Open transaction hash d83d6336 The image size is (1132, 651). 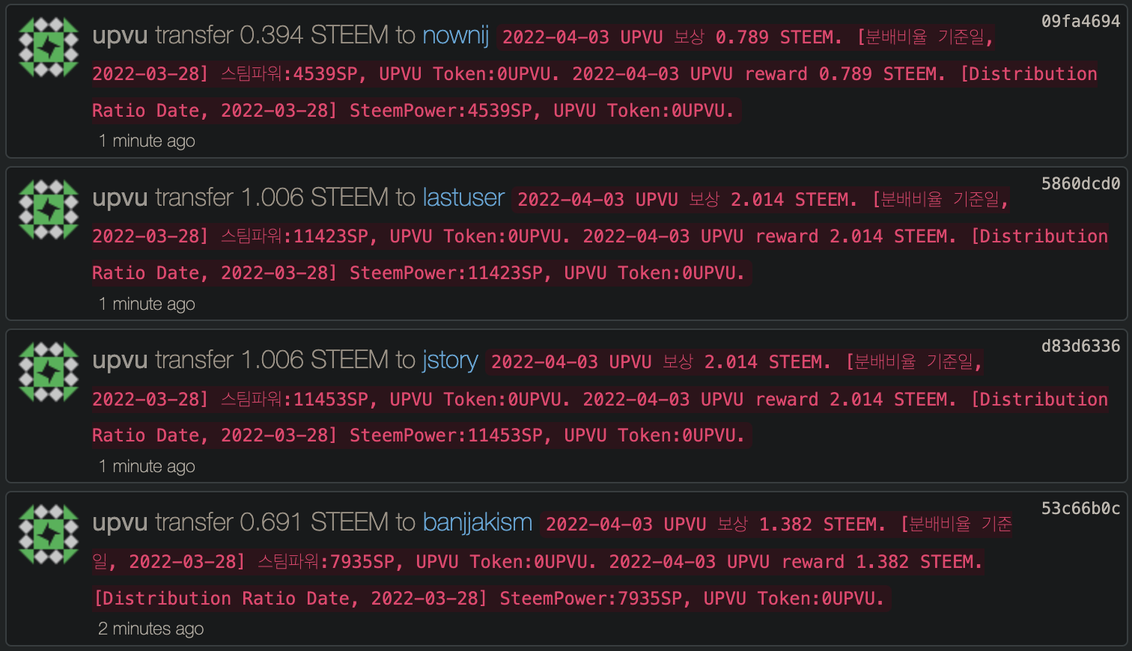(1080, 346)
